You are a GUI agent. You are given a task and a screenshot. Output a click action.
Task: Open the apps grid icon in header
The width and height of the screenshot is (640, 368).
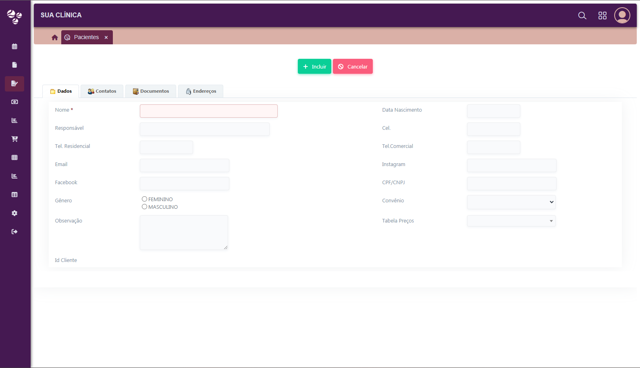click(602, 16)
